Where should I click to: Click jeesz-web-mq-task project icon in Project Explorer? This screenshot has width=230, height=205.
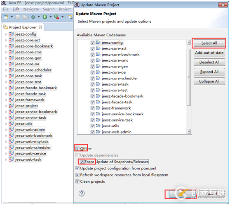[x=12, y=142]
